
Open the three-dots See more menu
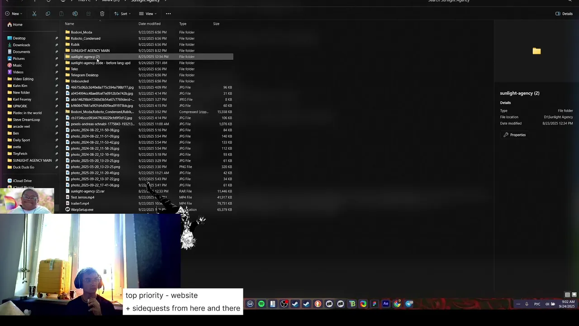pos(168,14)
